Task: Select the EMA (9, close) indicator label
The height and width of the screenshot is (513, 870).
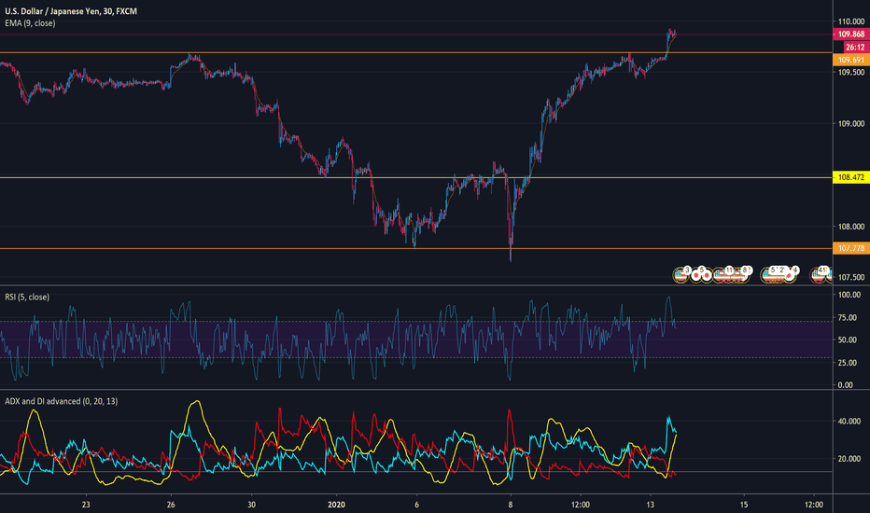Action: 29,23
